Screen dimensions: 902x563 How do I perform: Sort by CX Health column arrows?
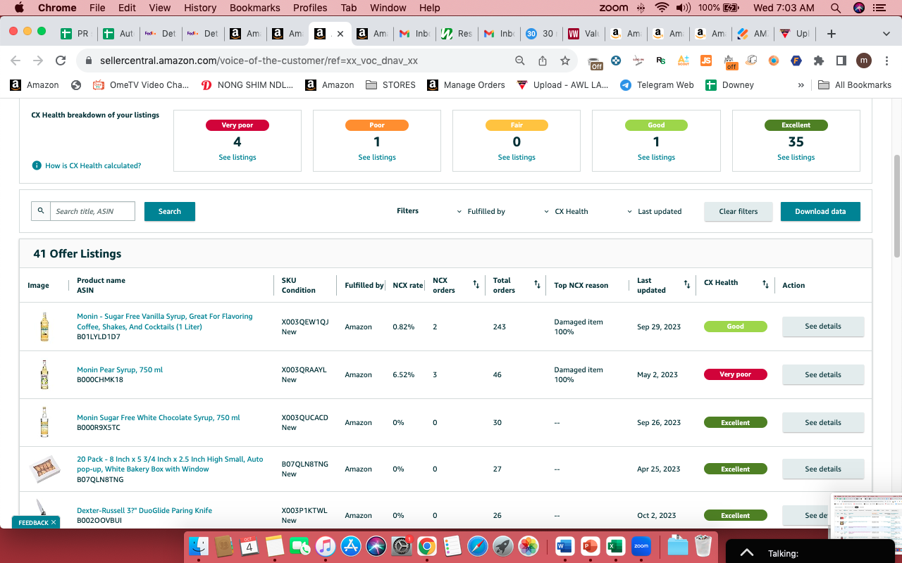tap(765, 284)
